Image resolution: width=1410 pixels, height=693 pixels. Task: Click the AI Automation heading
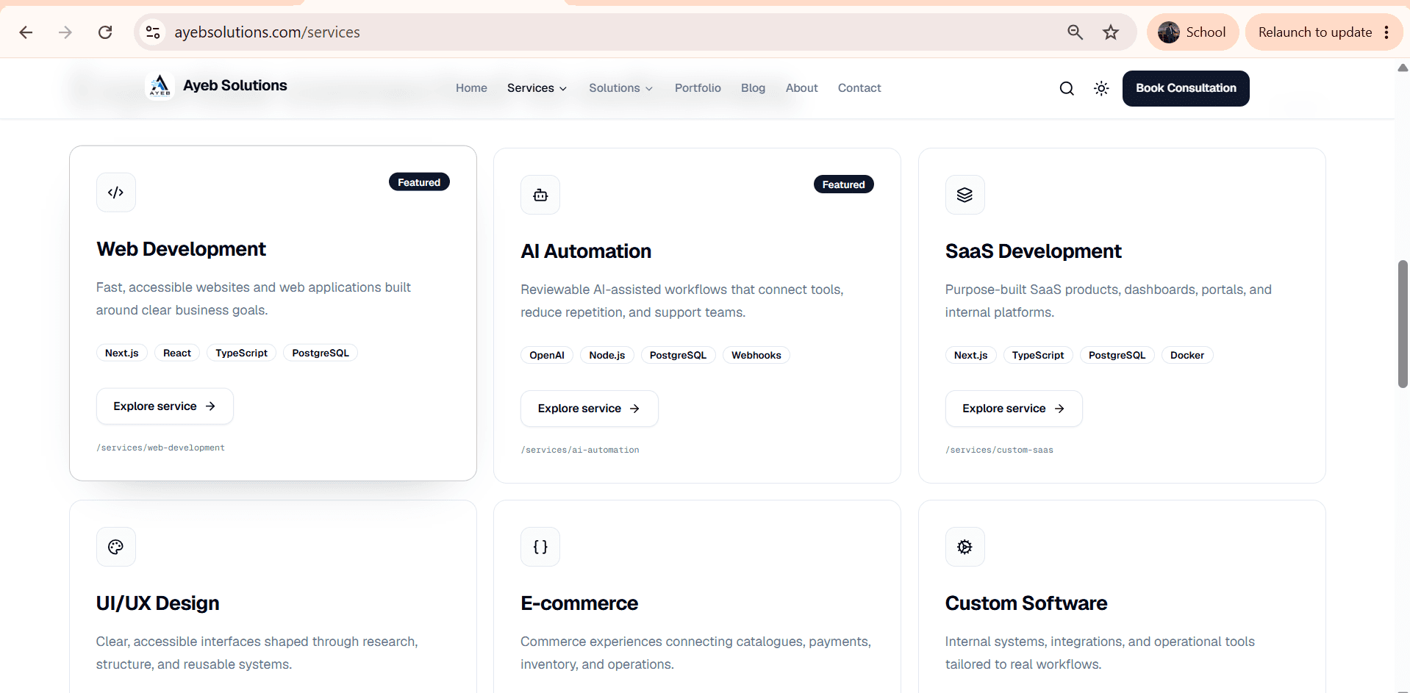586,251
